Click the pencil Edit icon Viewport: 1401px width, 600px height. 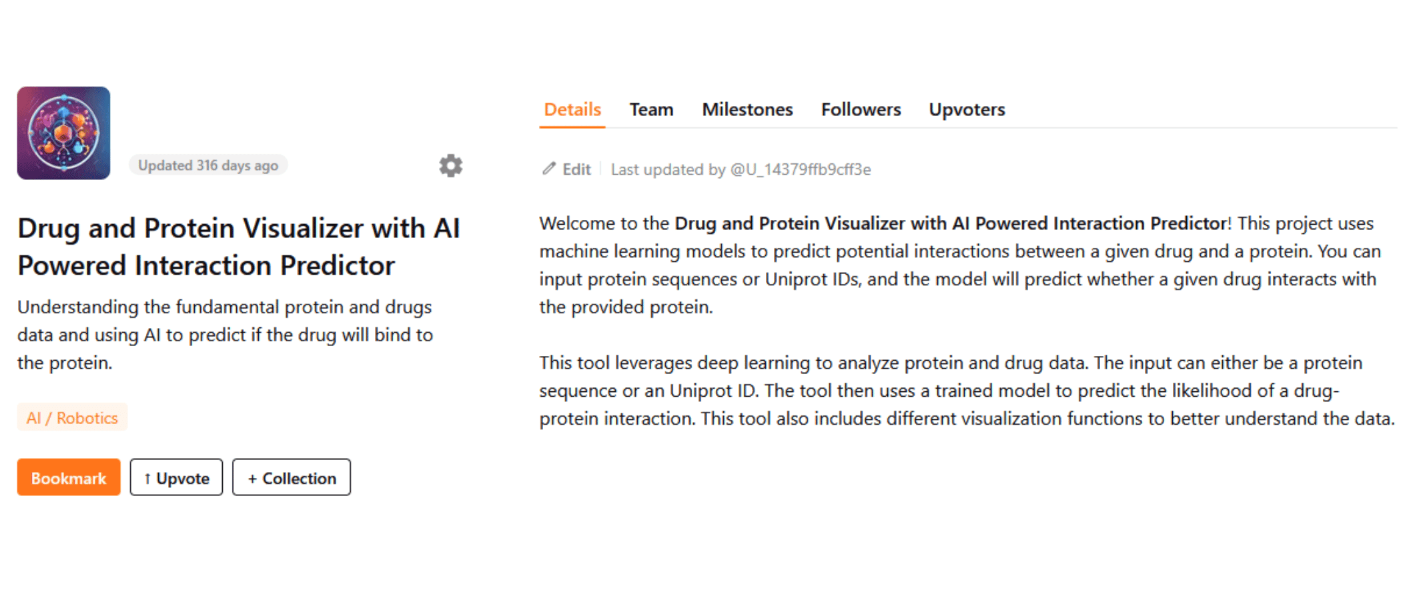click(548, 169)
